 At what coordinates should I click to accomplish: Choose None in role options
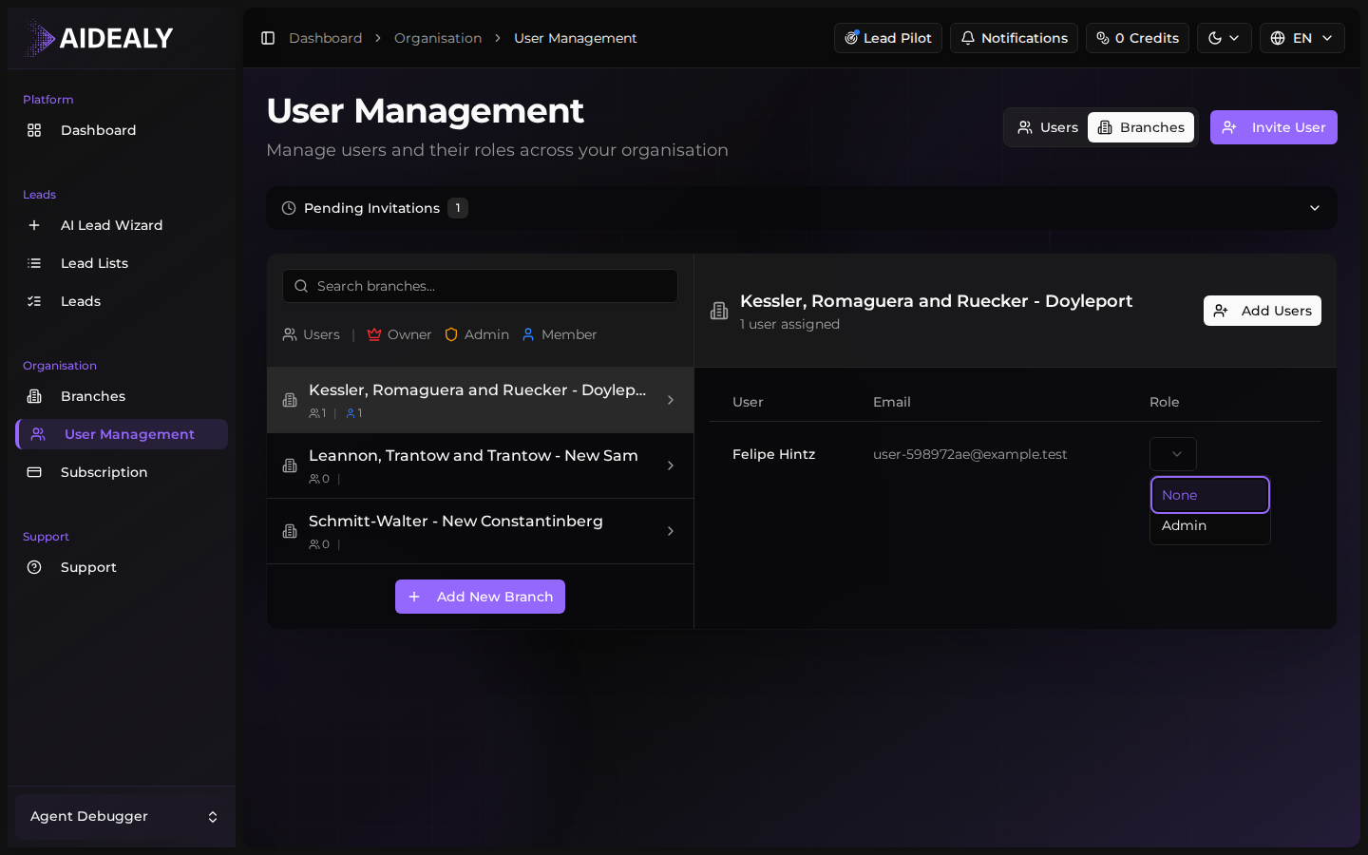click(1210, 495)
